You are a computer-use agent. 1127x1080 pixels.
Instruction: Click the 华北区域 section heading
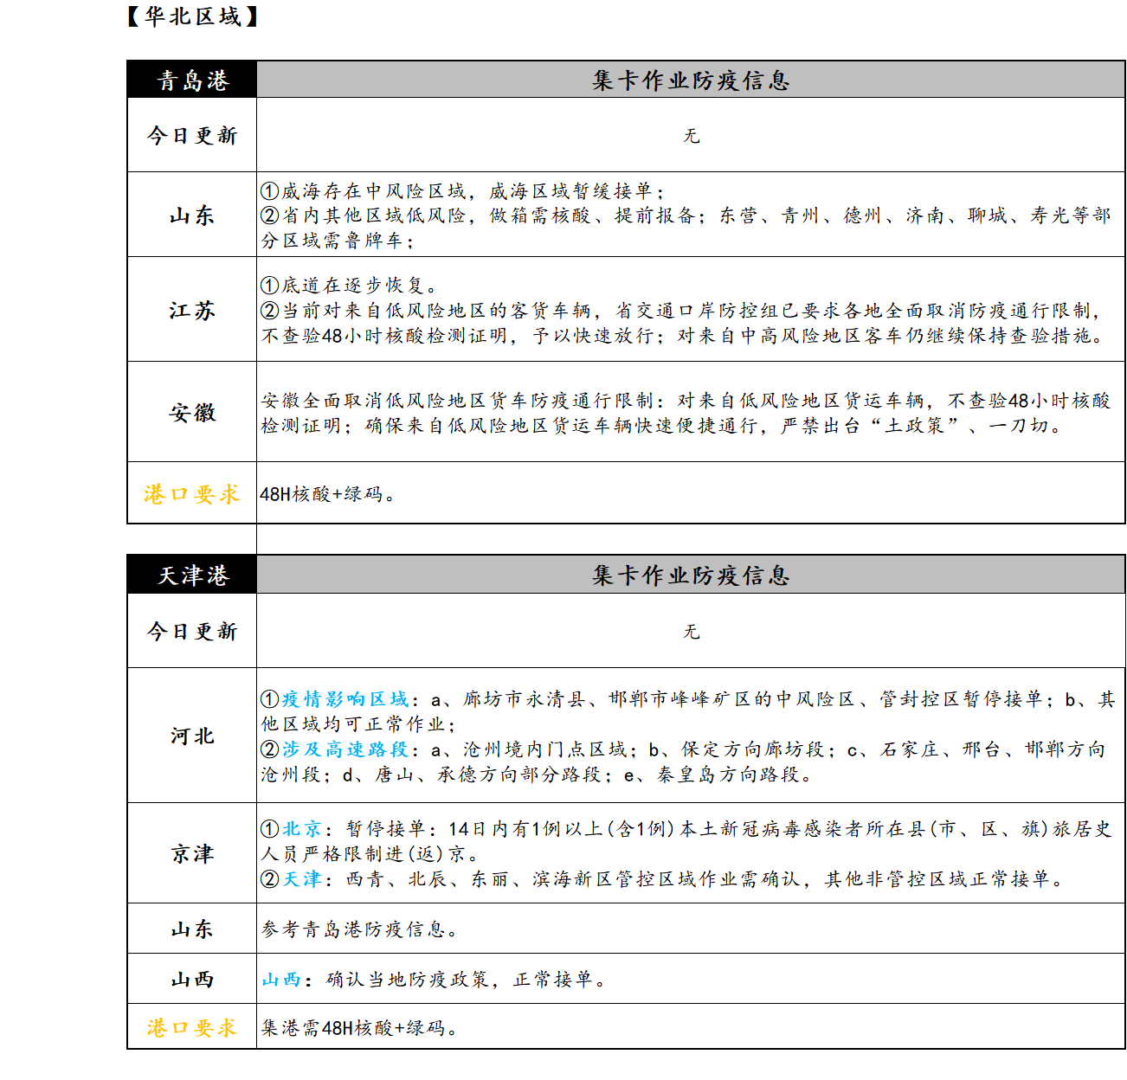point(192,16)
